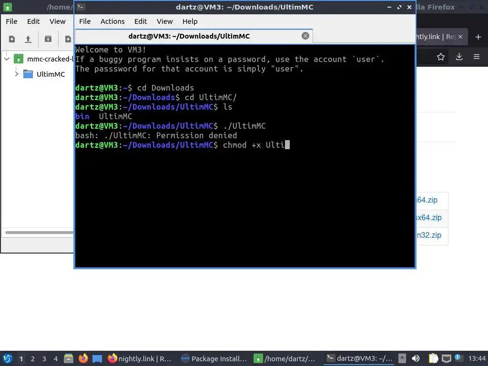488x366 pixels.
Task: Click the Open archive upload-arrow icon
Action: (28, 39)
